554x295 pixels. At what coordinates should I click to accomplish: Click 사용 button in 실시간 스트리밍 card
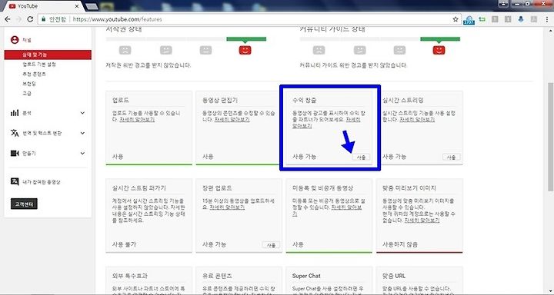[451, 157]
